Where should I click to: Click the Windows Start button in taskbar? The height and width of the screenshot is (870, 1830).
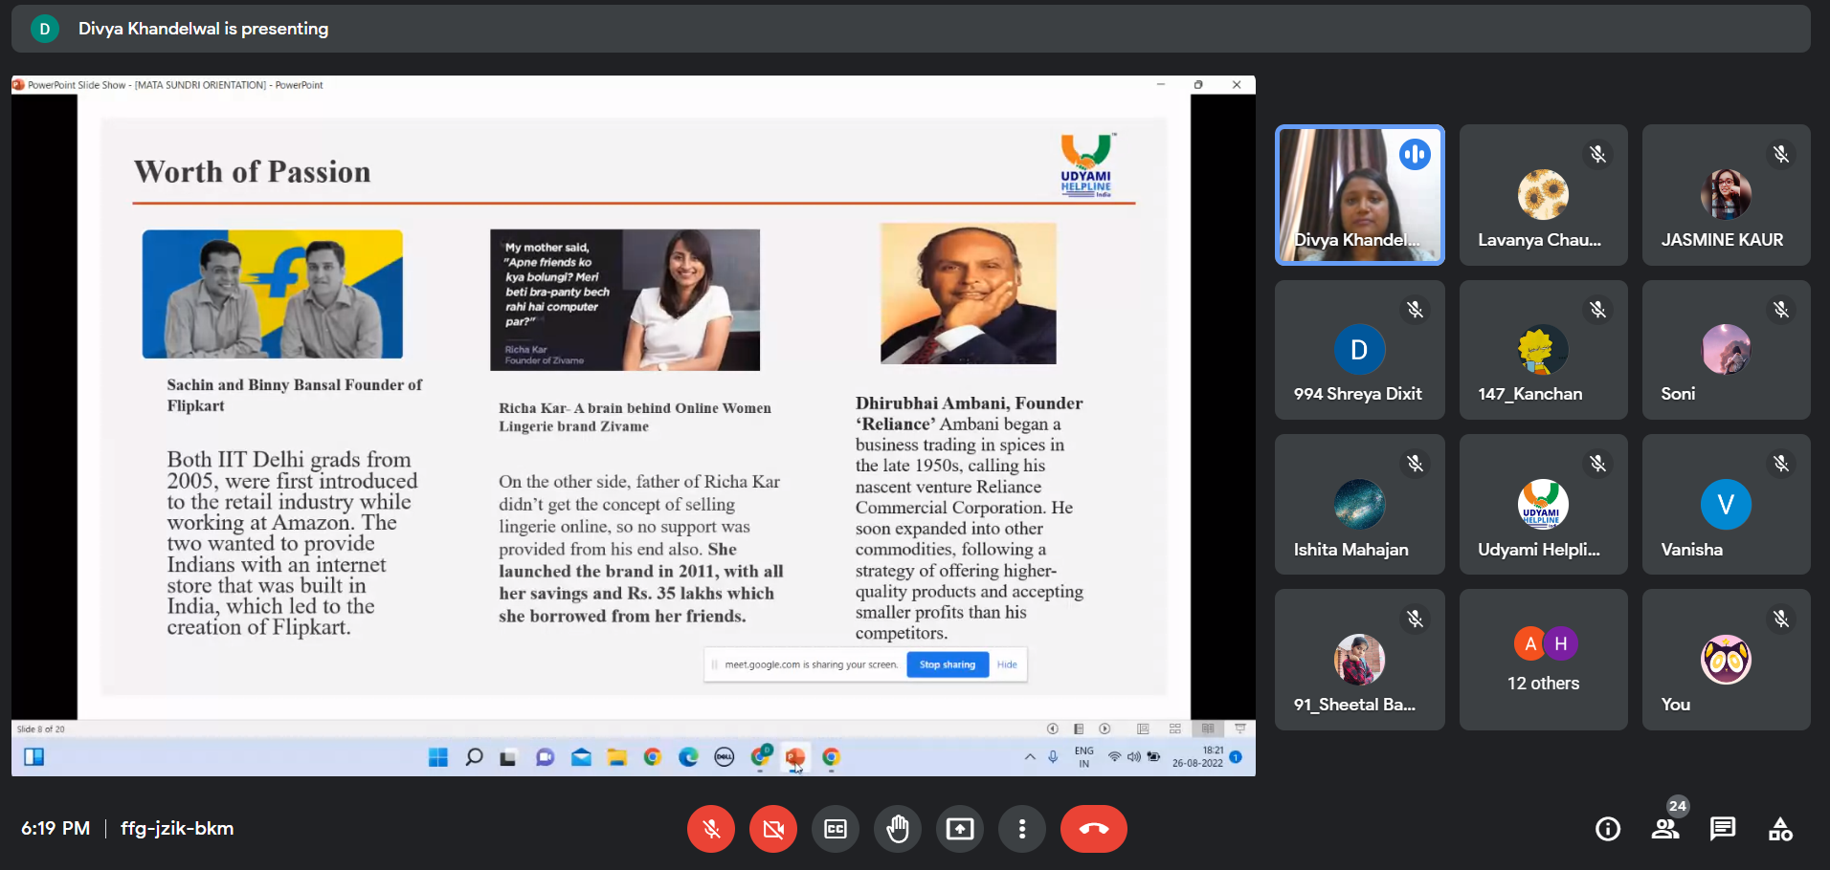tap(438, 757)
